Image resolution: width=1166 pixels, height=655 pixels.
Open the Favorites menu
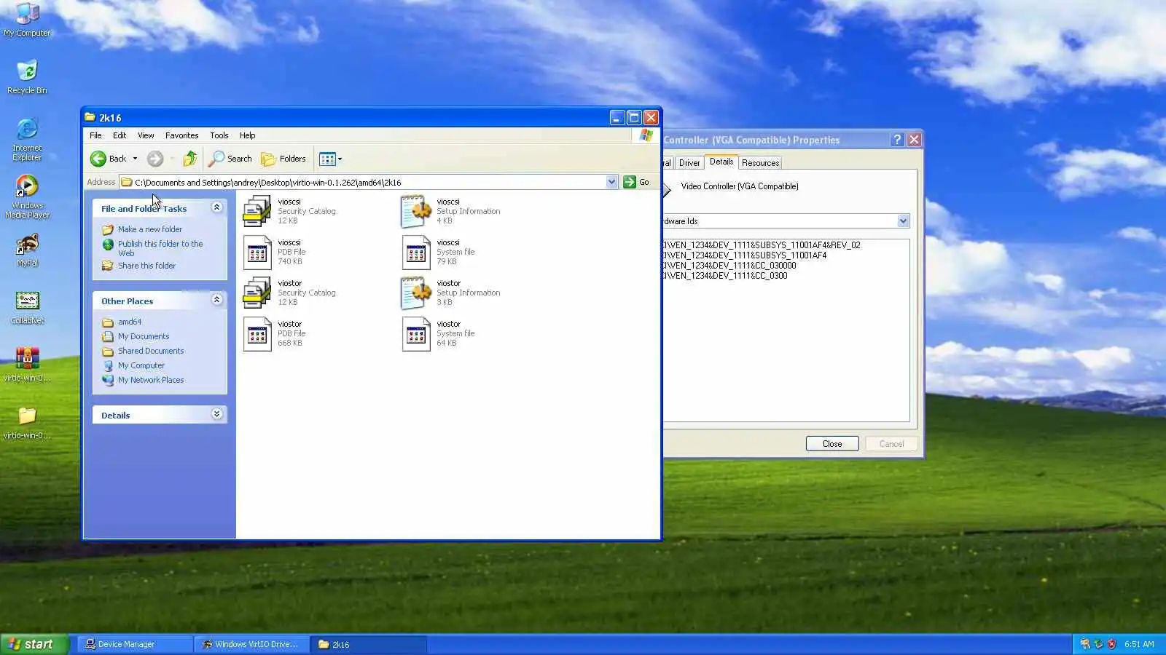coord(181,135)
